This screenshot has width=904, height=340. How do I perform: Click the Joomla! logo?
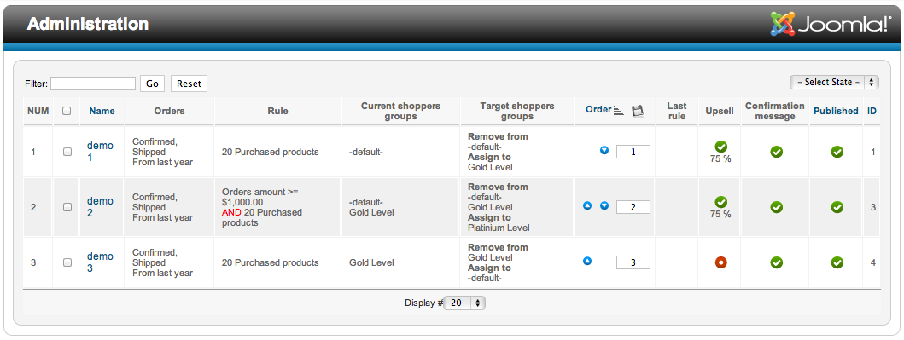pos(831,24)
